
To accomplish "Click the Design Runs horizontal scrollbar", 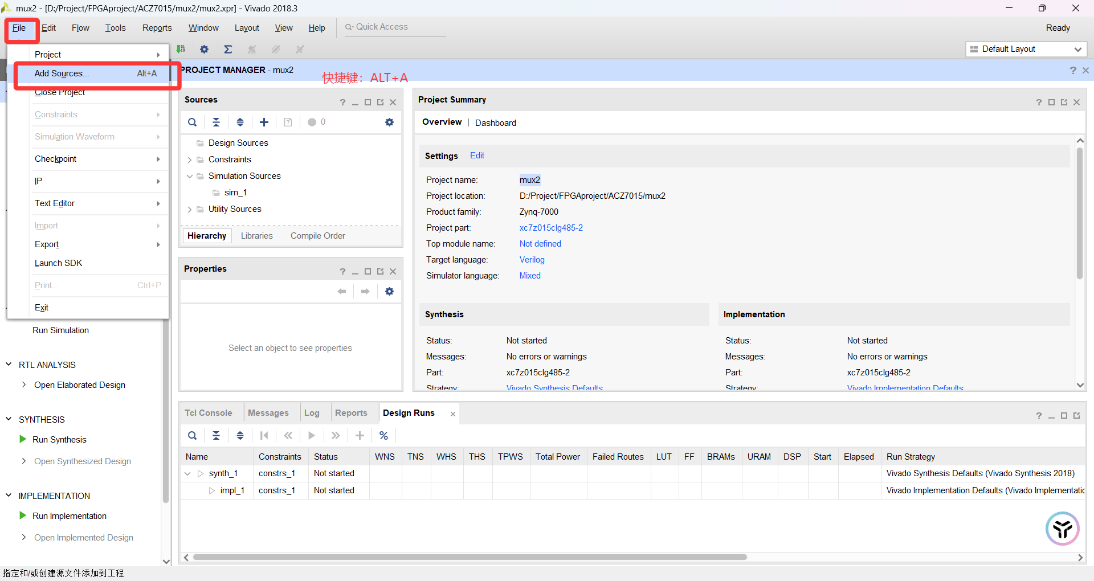I will tap(470, 557).
